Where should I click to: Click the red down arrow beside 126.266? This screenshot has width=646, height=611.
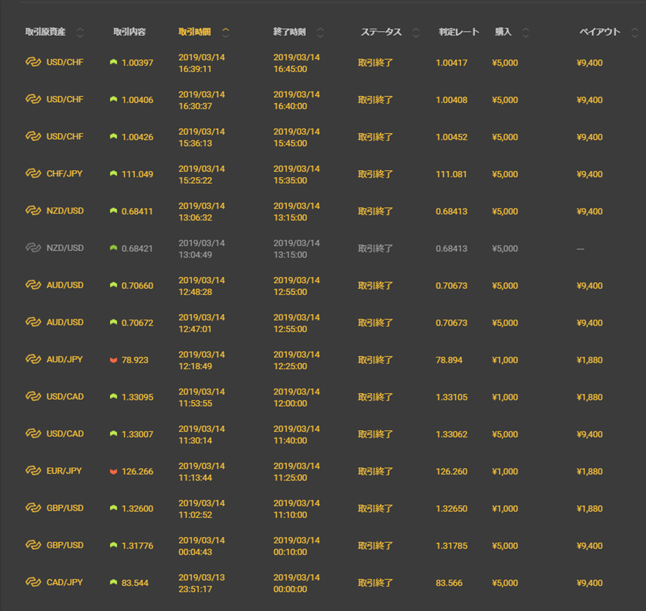pyautogui.click(x=114, y=471)
